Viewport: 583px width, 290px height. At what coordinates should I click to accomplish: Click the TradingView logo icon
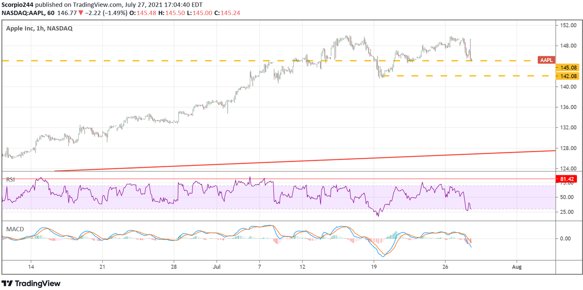7,283
